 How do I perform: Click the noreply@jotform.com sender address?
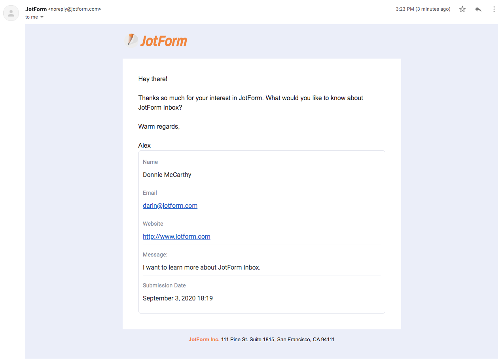tap(75, 9)
